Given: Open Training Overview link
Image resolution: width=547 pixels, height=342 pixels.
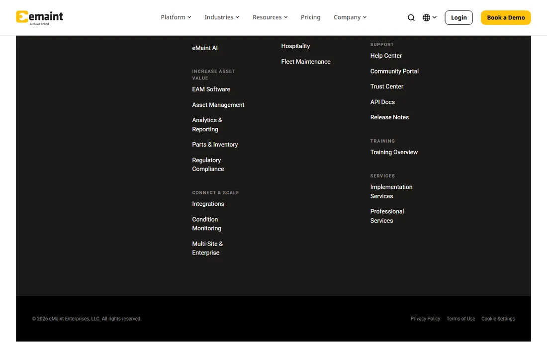Looking at the screenshot, I should (394, 152).
